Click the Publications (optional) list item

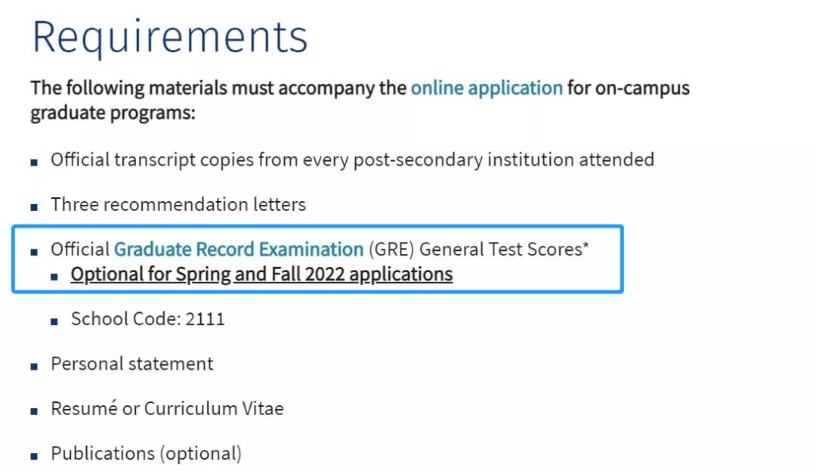(147, 454)
